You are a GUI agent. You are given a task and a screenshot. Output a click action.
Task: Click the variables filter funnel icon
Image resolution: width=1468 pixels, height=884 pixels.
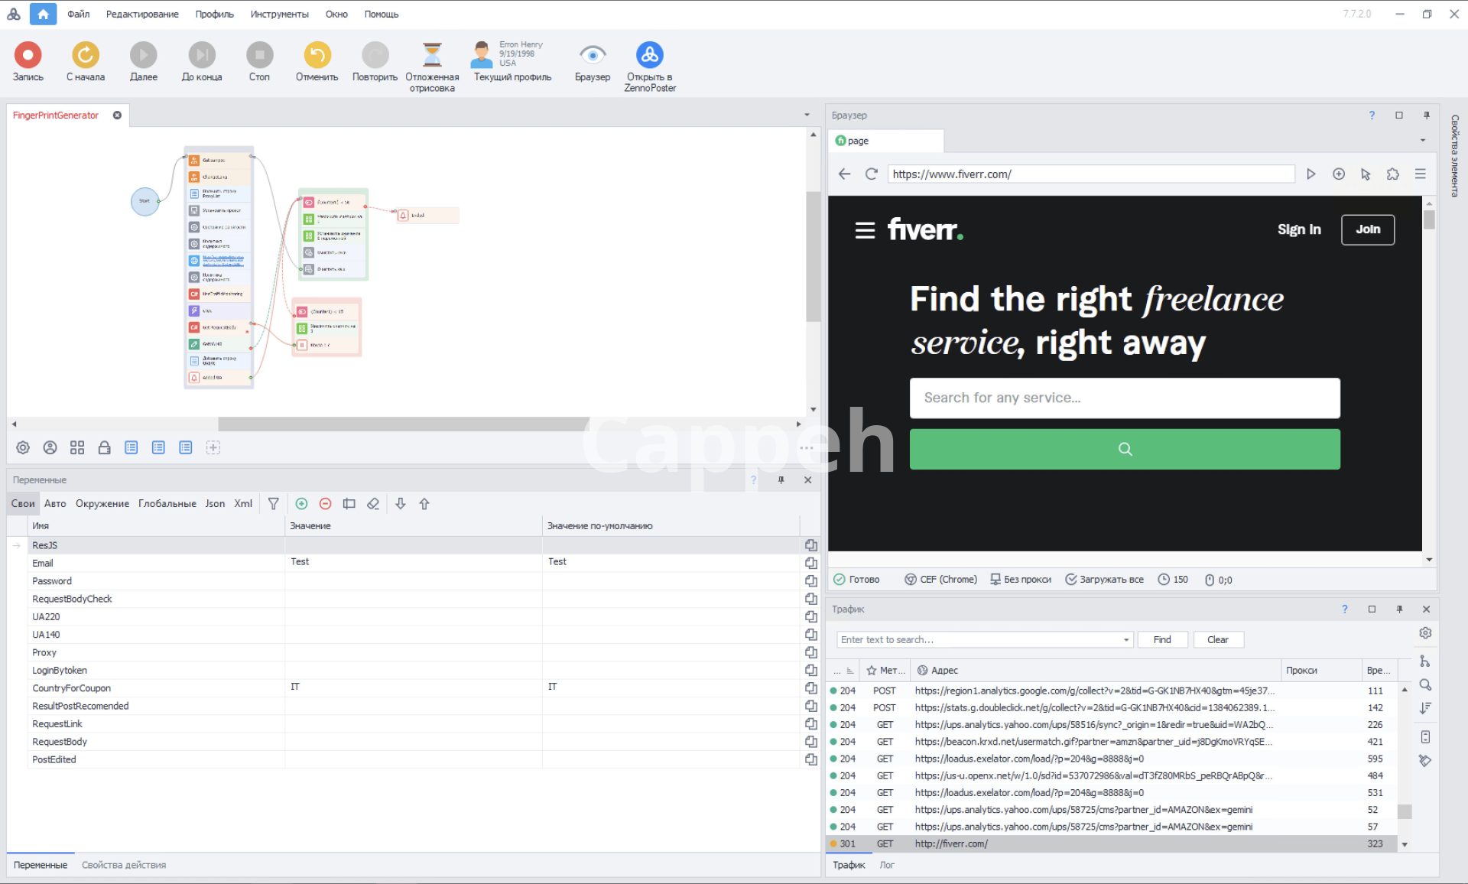tap(273, 504)
